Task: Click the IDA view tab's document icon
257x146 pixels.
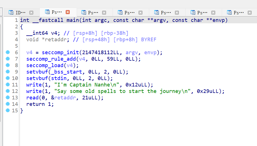Action: click(x=11, y=12)
